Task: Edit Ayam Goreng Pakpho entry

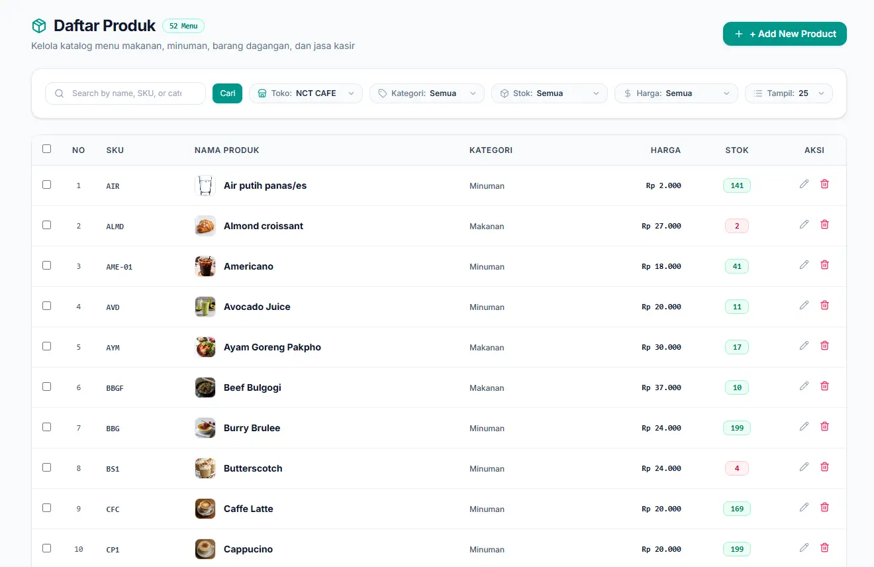Action: (x=804, y=346)
